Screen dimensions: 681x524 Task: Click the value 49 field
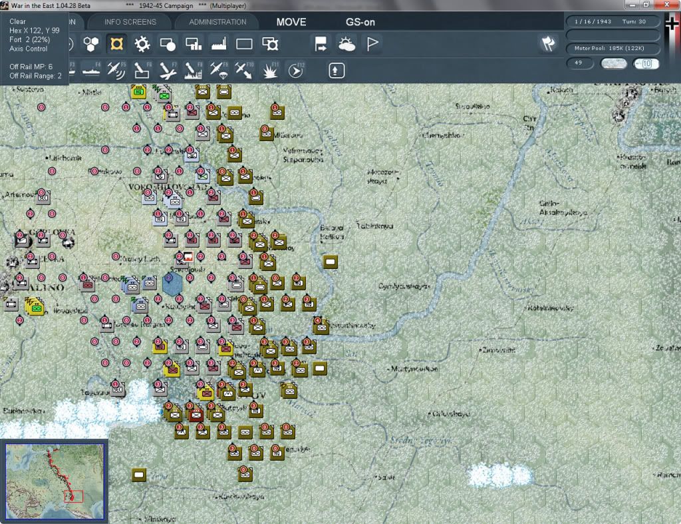click(x=580, y=63)
